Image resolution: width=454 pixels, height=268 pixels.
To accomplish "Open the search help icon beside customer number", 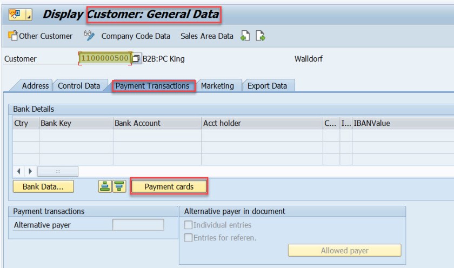I will 136,58.
